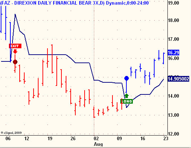
Task: Click the 18.00 price axis label
Action: tap(174, 20)
